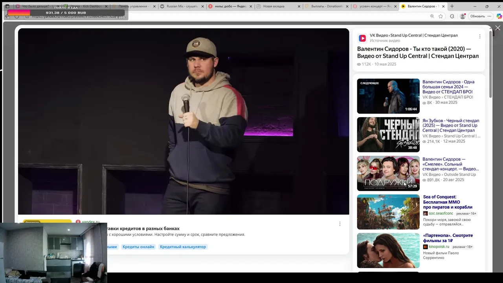Click the '10 мая 2025' date text
Screen dimensions: 503x283
pyautogui.click(x=385, y=64)
